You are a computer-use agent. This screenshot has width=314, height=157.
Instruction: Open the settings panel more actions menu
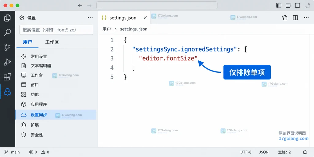(x=90, y=17)
